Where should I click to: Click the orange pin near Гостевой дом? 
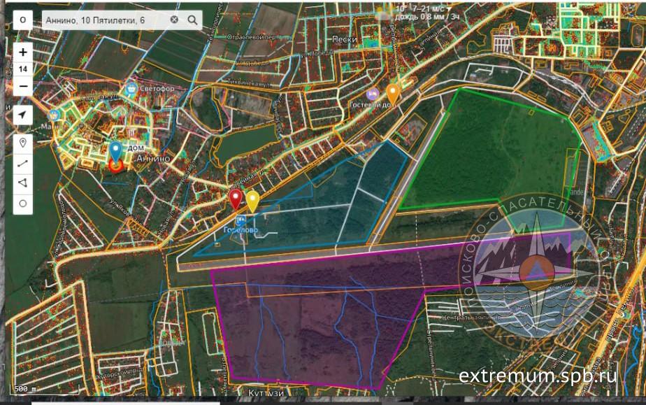tap(393, 92)
